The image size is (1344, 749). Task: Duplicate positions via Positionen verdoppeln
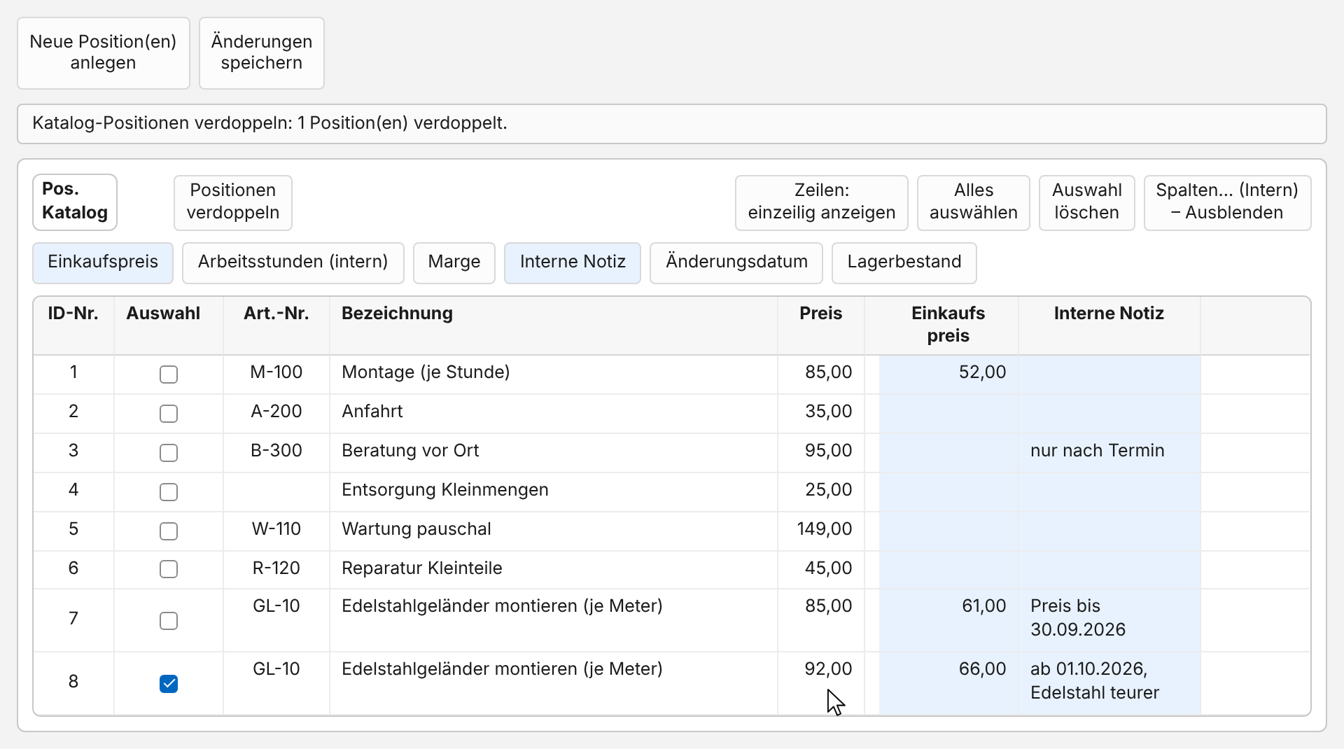[233, 202]
